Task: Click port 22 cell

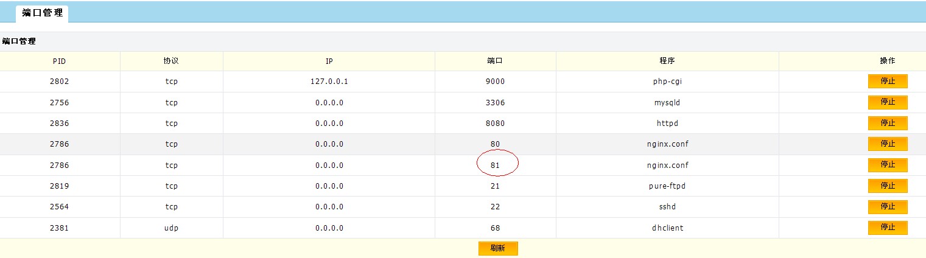Action: click(x=495, y=207)
